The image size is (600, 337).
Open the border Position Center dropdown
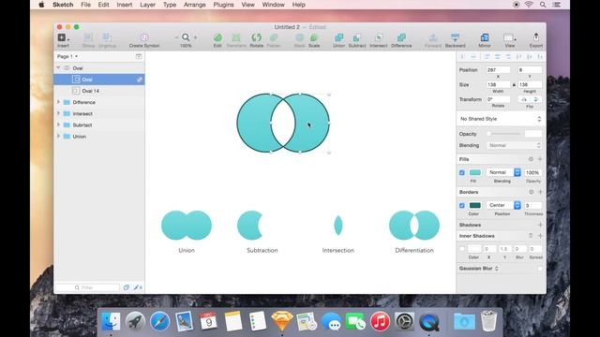[503, 206]
